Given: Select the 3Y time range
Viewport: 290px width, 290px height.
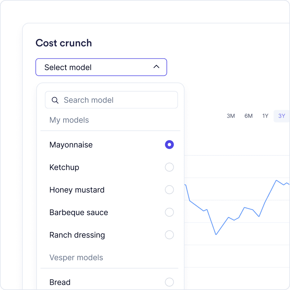Looking at the screenshot, I should pos(282,116).
